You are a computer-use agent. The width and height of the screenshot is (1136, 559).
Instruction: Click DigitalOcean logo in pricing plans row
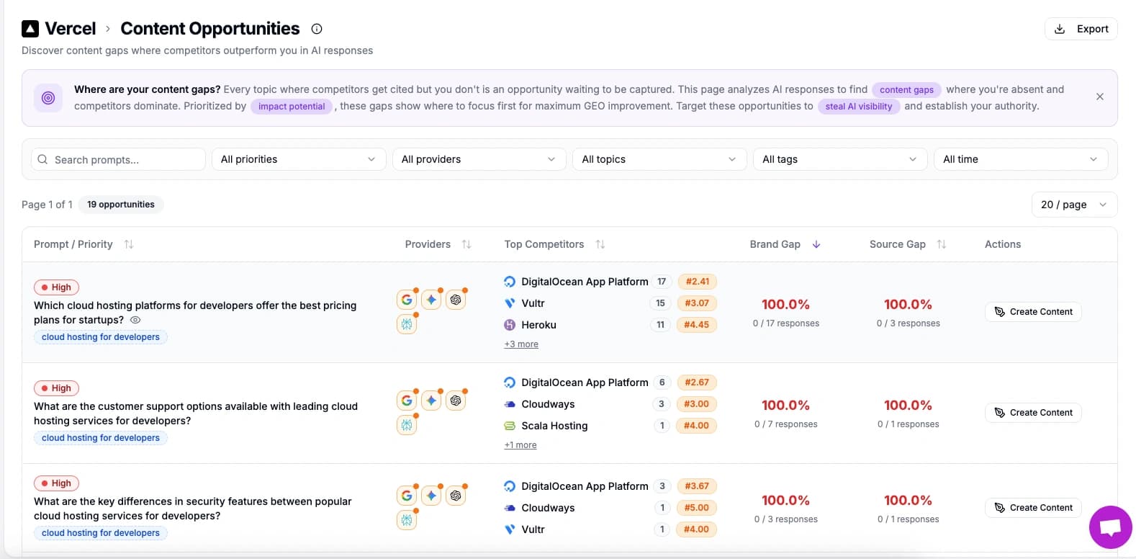coord(510,282)
